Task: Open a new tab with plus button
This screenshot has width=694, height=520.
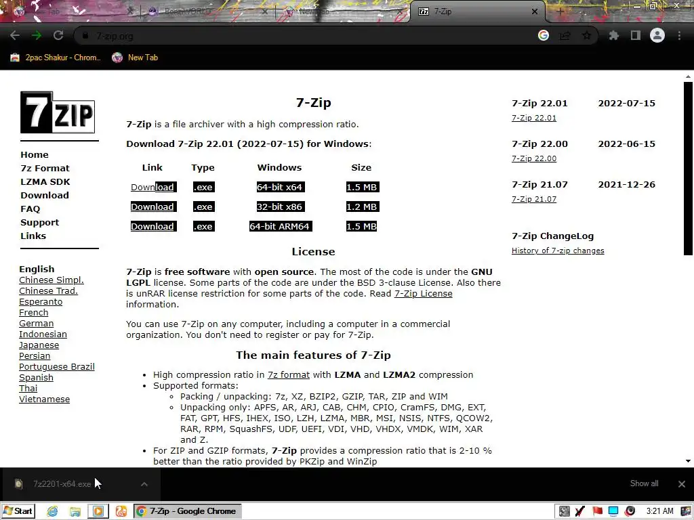Action: [560, 12]
